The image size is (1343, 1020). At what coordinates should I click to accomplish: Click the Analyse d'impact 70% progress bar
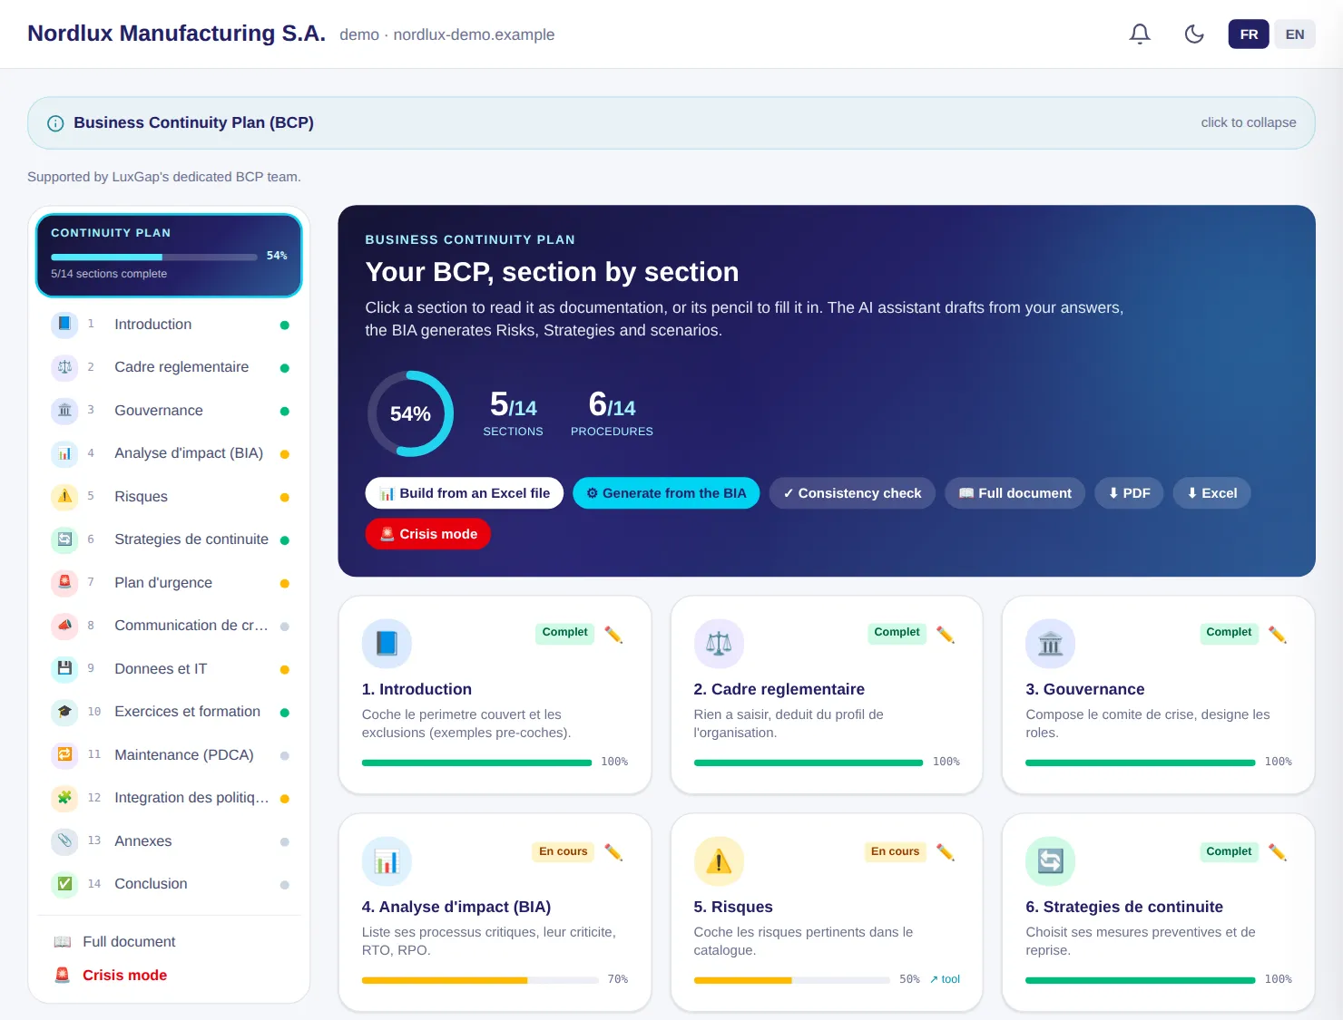pyautogui.click(x=480, y=980)
